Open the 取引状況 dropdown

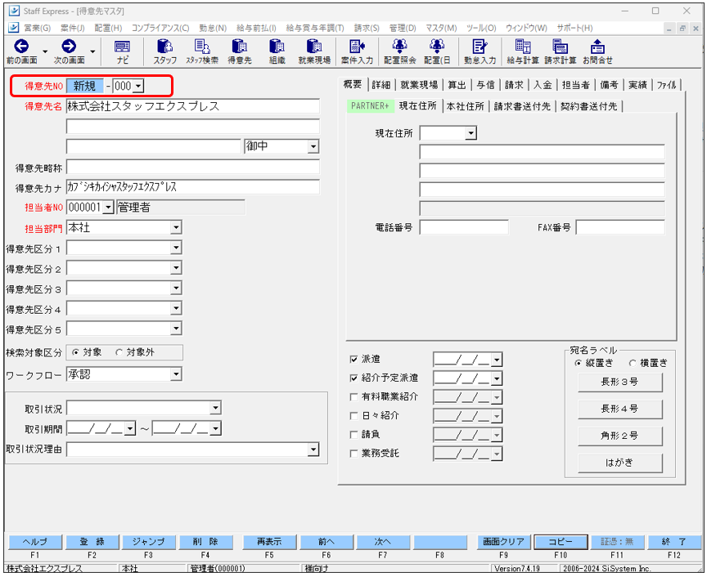click(215, 408)
